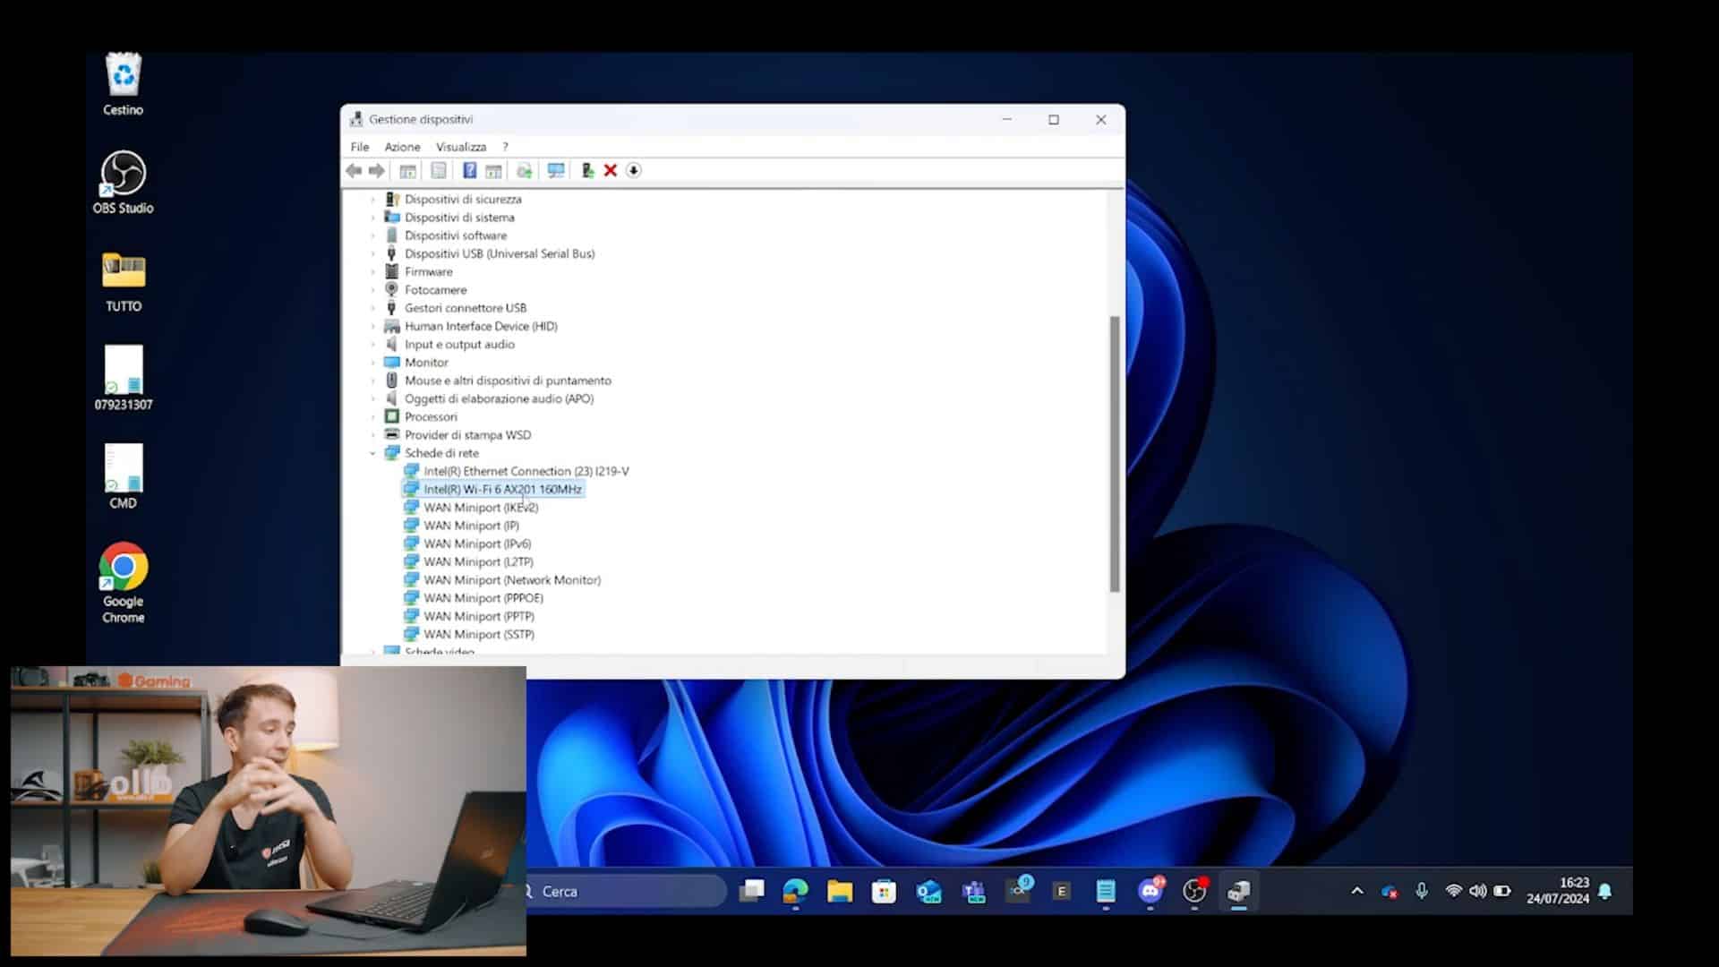
Task: Open Properties via the toolbar sheet icon
Action: point(438,170)
